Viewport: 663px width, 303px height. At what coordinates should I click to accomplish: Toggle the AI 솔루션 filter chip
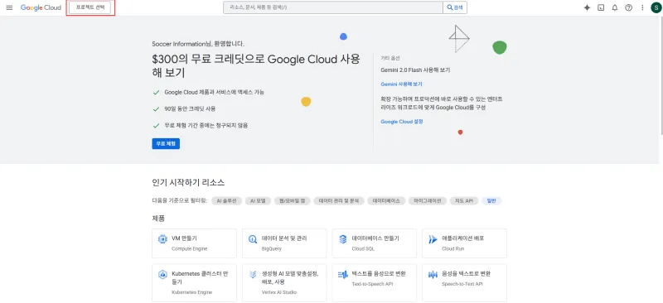pos(226,201)
